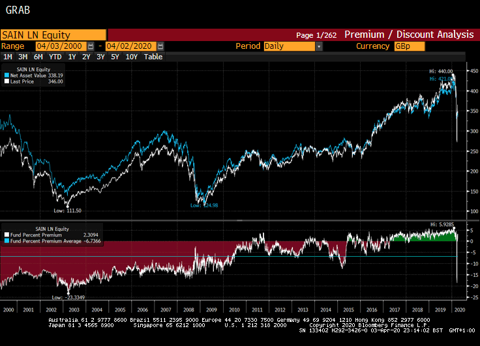The height and width of the screenshot is (346, 480).
Task: Open the start date calendar picker
Action: click(x=91, y=46)
